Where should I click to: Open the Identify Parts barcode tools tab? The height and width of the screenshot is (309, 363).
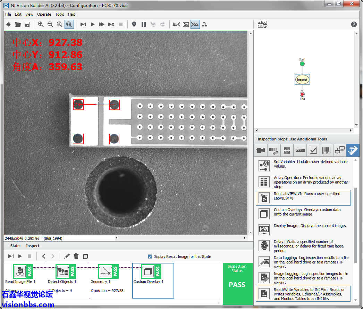coord(326,151)
